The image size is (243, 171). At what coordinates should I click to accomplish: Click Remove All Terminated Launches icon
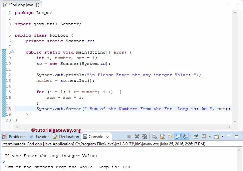point(144,136)
